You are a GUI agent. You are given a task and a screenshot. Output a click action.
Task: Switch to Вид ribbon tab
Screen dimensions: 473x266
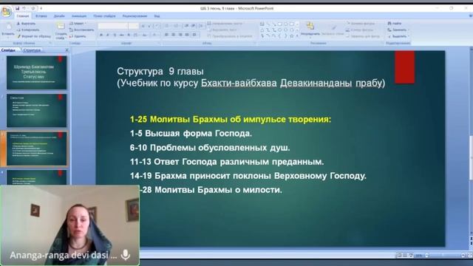(157, 16)
